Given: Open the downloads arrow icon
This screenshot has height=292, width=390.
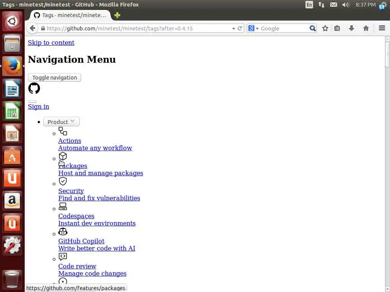Looking at the screenshot, I should pos(352,28).
